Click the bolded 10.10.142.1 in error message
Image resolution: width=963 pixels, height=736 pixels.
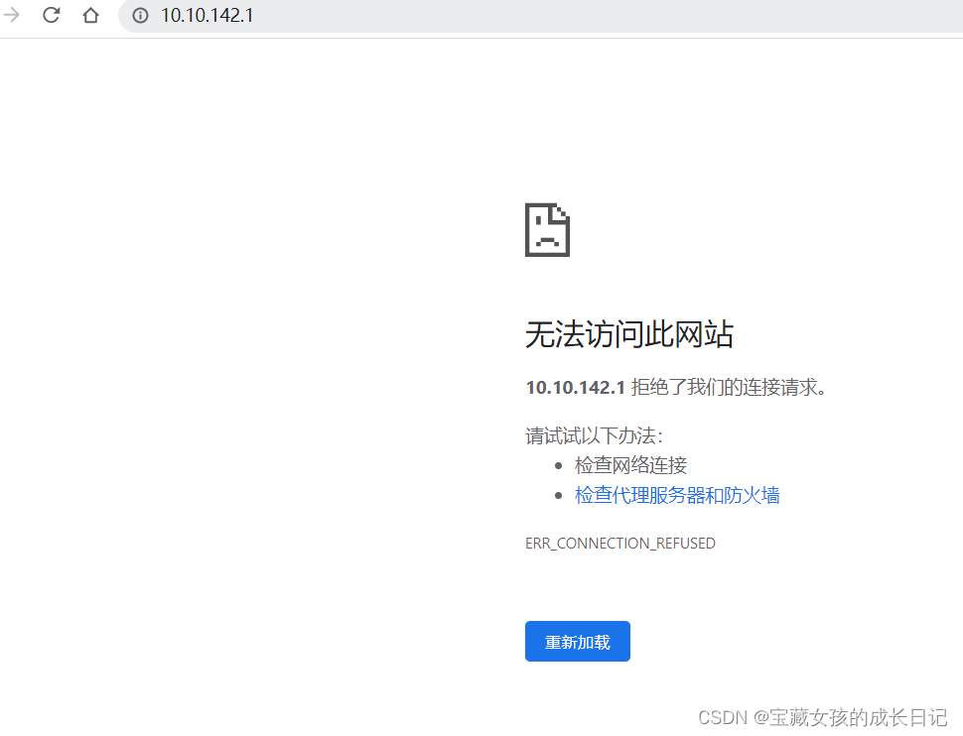(575, 387)
